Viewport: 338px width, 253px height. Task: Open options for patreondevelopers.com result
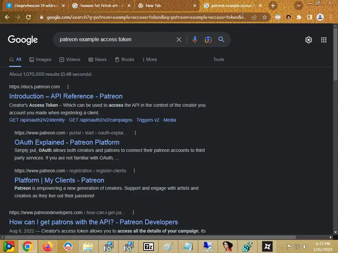pyautogui.click(x=133, y=212)
